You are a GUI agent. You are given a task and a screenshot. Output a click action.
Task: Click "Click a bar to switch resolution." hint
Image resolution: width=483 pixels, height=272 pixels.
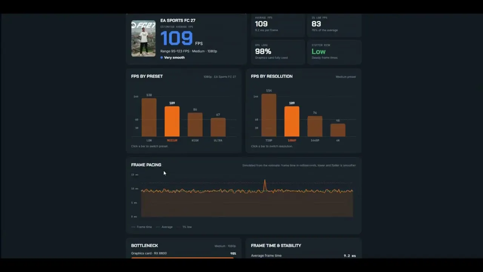tap(272, 146)
